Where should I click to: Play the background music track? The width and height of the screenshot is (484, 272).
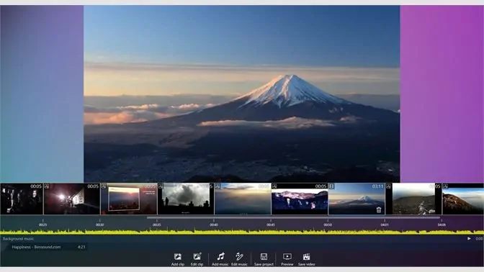[x=469, y=238]
